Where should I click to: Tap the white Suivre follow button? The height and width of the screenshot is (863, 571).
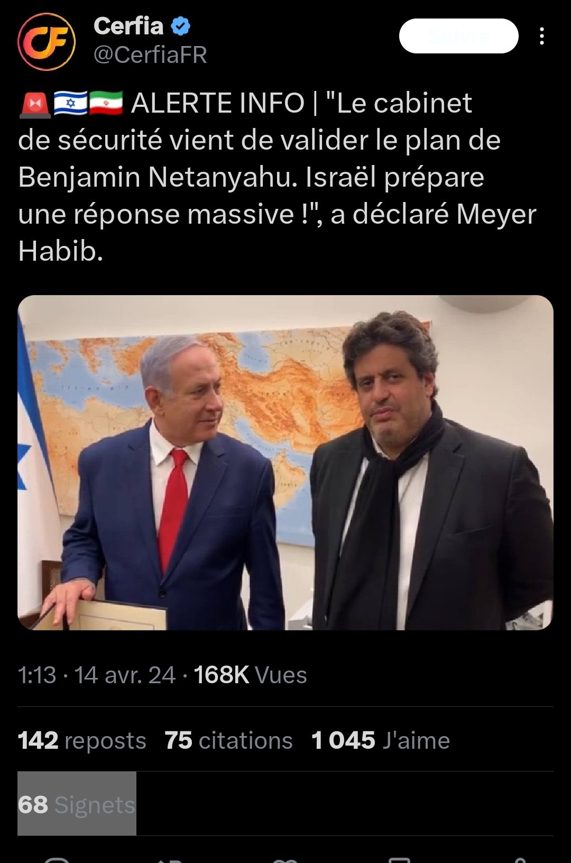(458, 36)
